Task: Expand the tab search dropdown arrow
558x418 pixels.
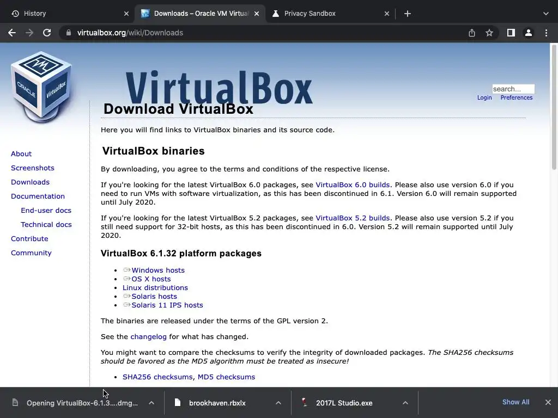Action: 546,14
